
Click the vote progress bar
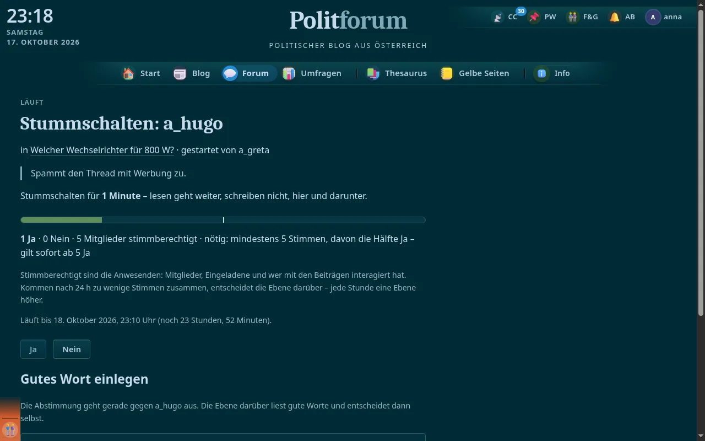(223, 220)
